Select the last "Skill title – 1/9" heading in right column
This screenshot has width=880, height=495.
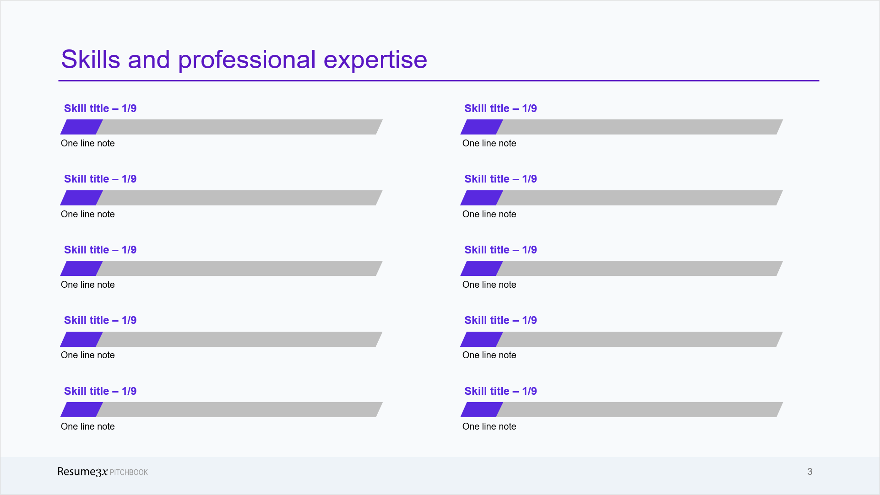tap(500, 392)
